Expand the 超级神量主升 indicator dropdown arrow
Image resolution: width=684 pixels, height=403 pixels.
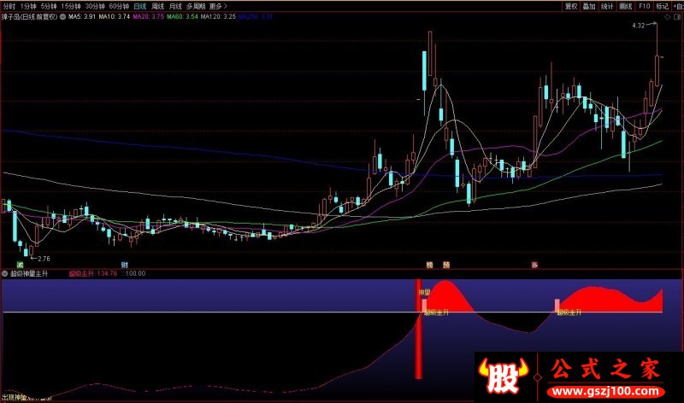pyautogui.click(x=5, y=273)
